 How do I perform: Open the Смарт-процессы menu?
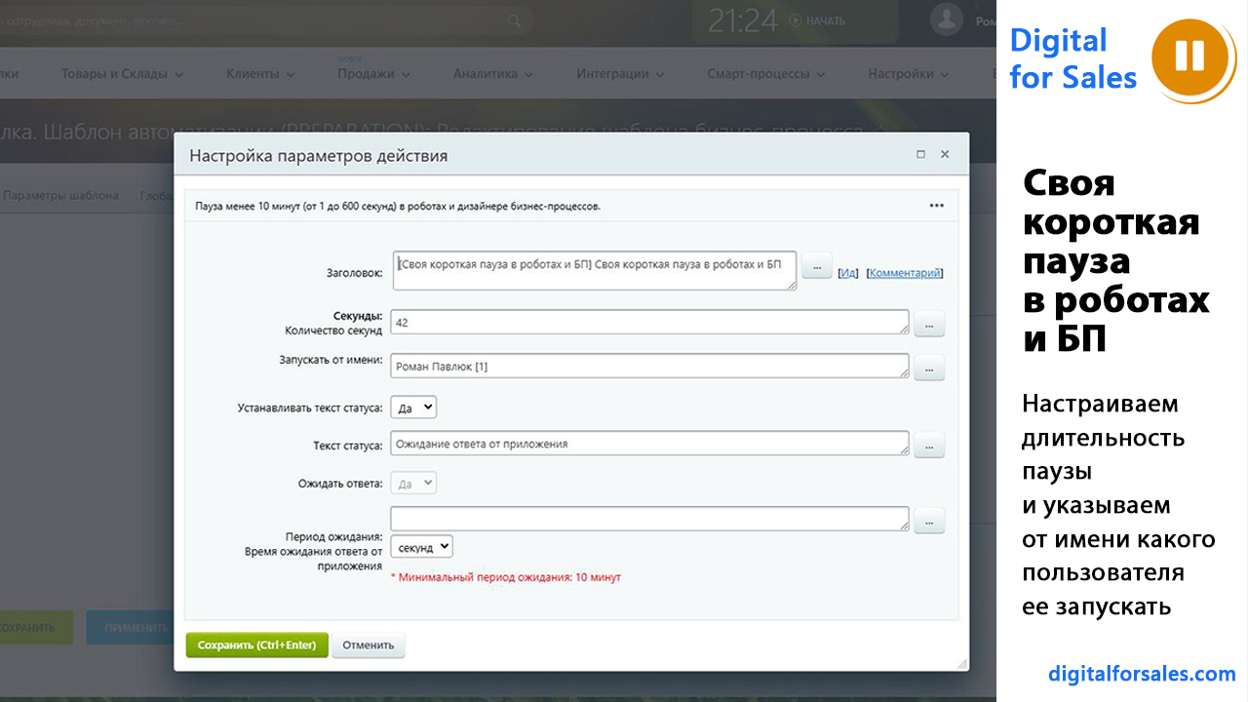(765, 73)
